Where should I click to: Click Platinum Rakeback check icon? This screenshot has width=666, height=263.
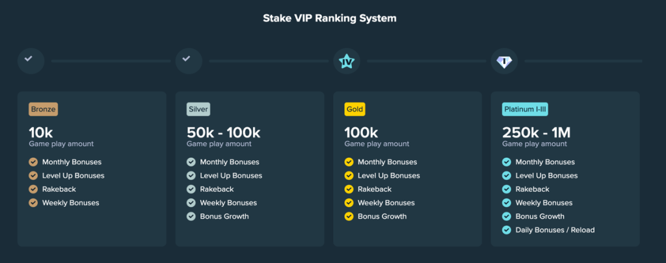pos(507,189)
